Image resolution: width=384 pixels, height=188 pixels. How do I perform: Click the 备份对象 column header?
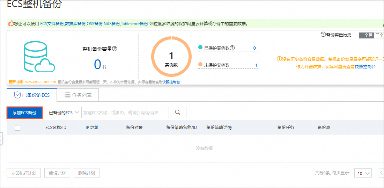[x=134, y=128]
